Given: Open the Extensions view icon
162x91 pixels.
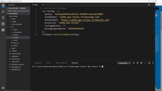Looking at the screenshot, I should (x=3, y=30).
